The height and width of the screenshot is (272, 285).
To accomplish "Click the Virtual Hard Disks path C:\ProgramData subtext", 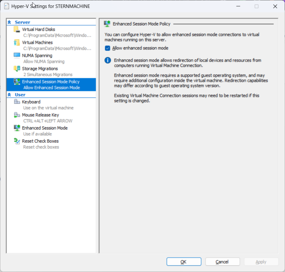I will 57,35.
